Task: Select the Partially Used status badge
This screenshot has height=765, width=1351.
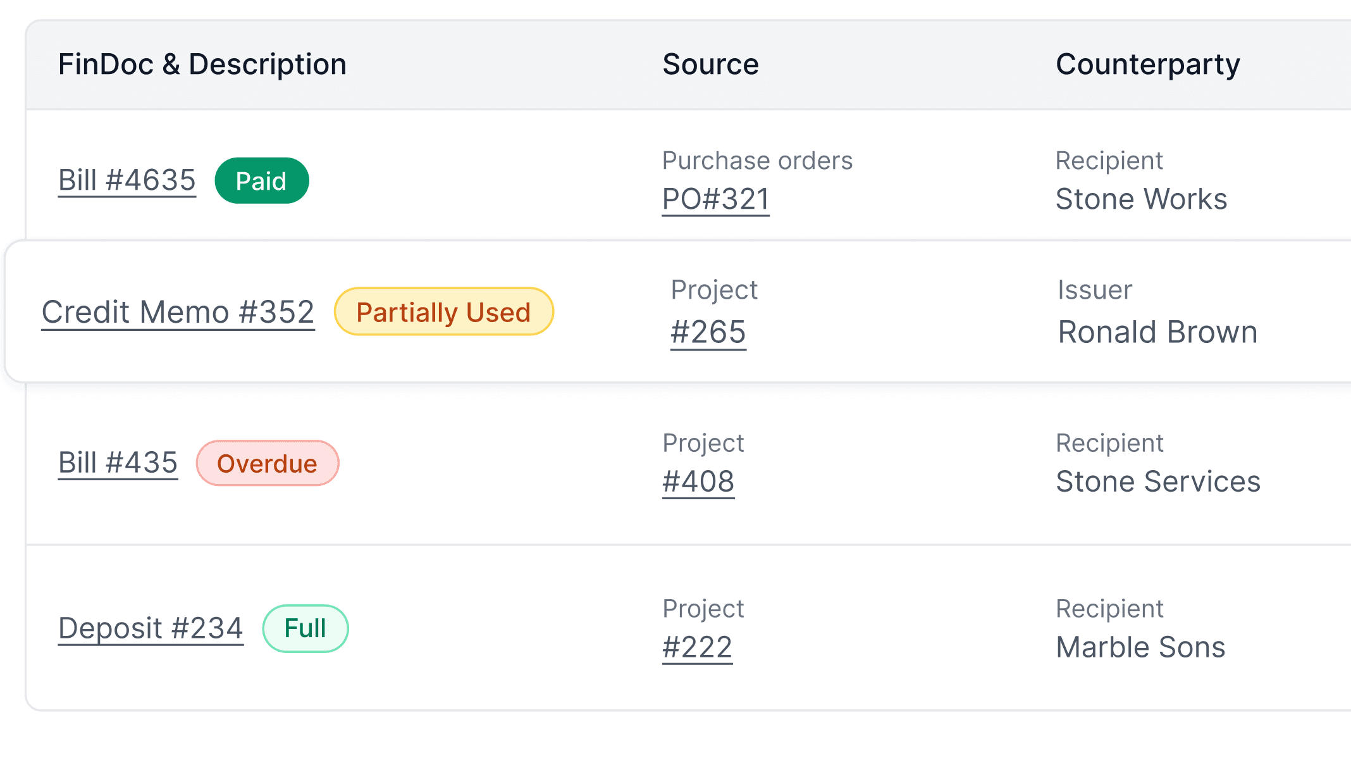Action: pyautogui.click(x=443, y=311)
